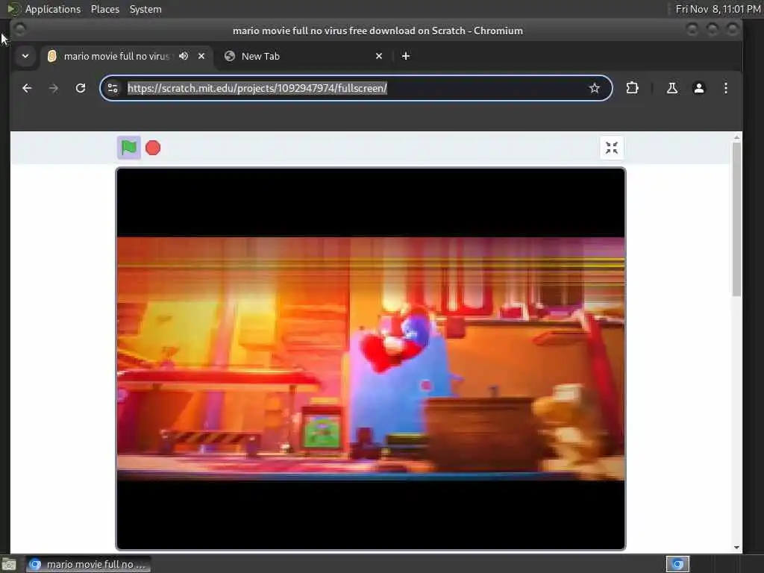Click the clock showing Fri Nov 8
Viewport: 764px width, 573px height.
(x=718, y=9)
